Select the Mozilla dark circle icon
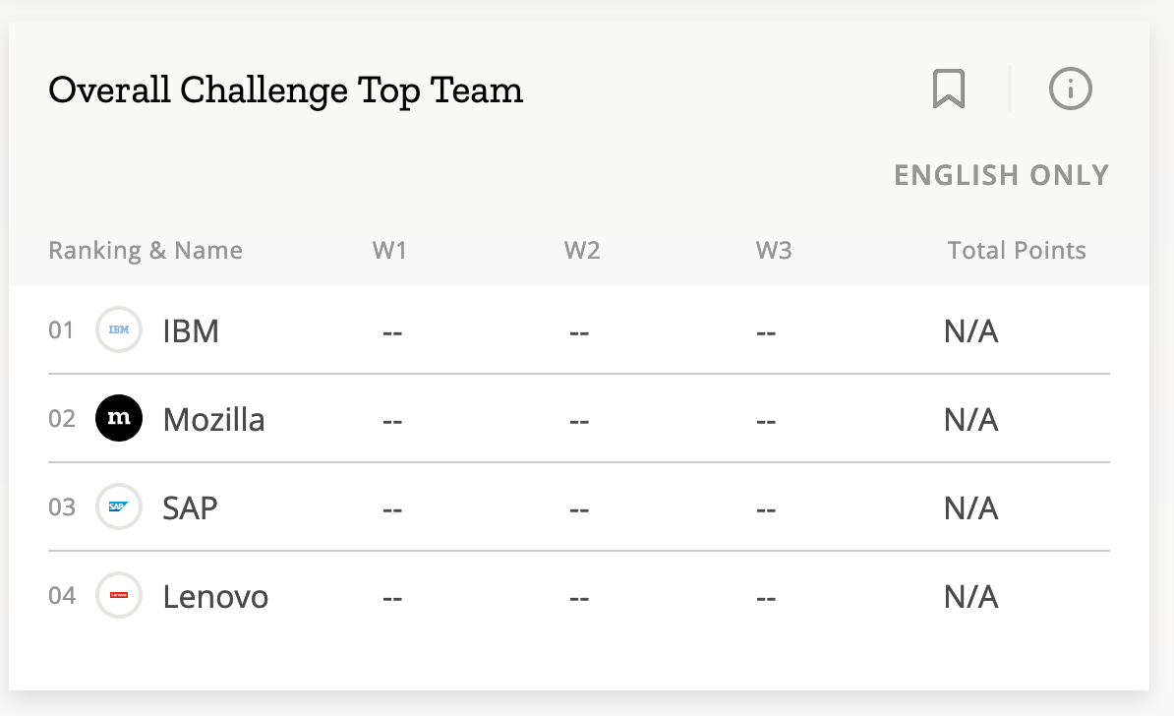This screenshot has height=716, width=1174. point(118,418)
